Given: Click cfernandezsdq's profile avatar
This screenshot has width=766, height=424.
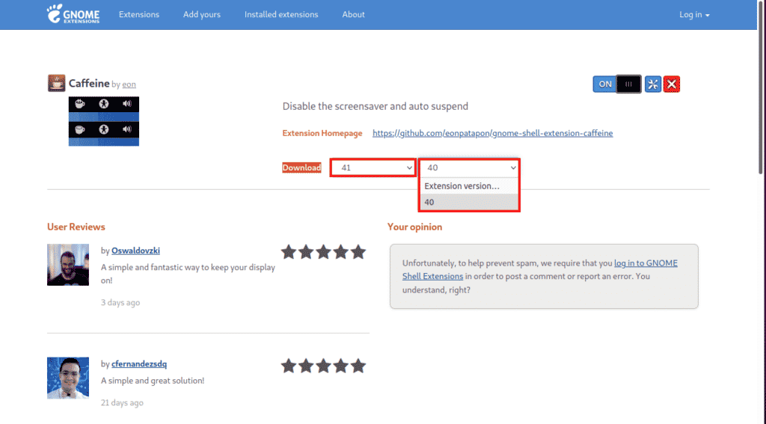Looking at the screenshot, I should (x=68, y=378).
